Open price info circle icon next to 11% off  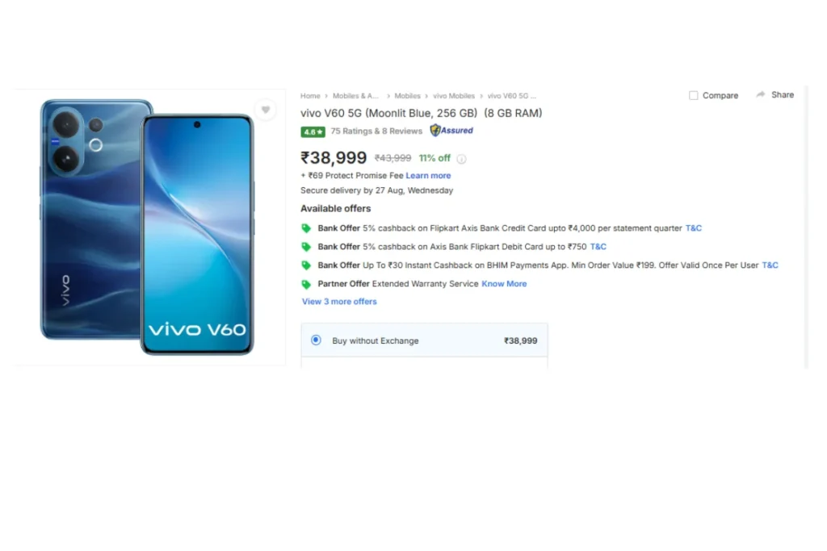click(x=461, y=159)
